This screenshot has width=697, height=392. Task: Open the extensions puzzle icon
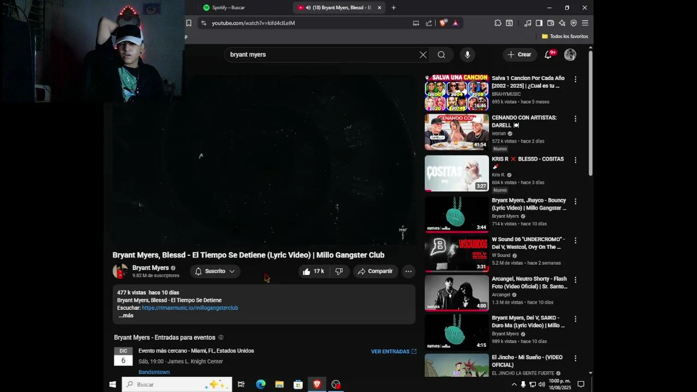(498, 23)
